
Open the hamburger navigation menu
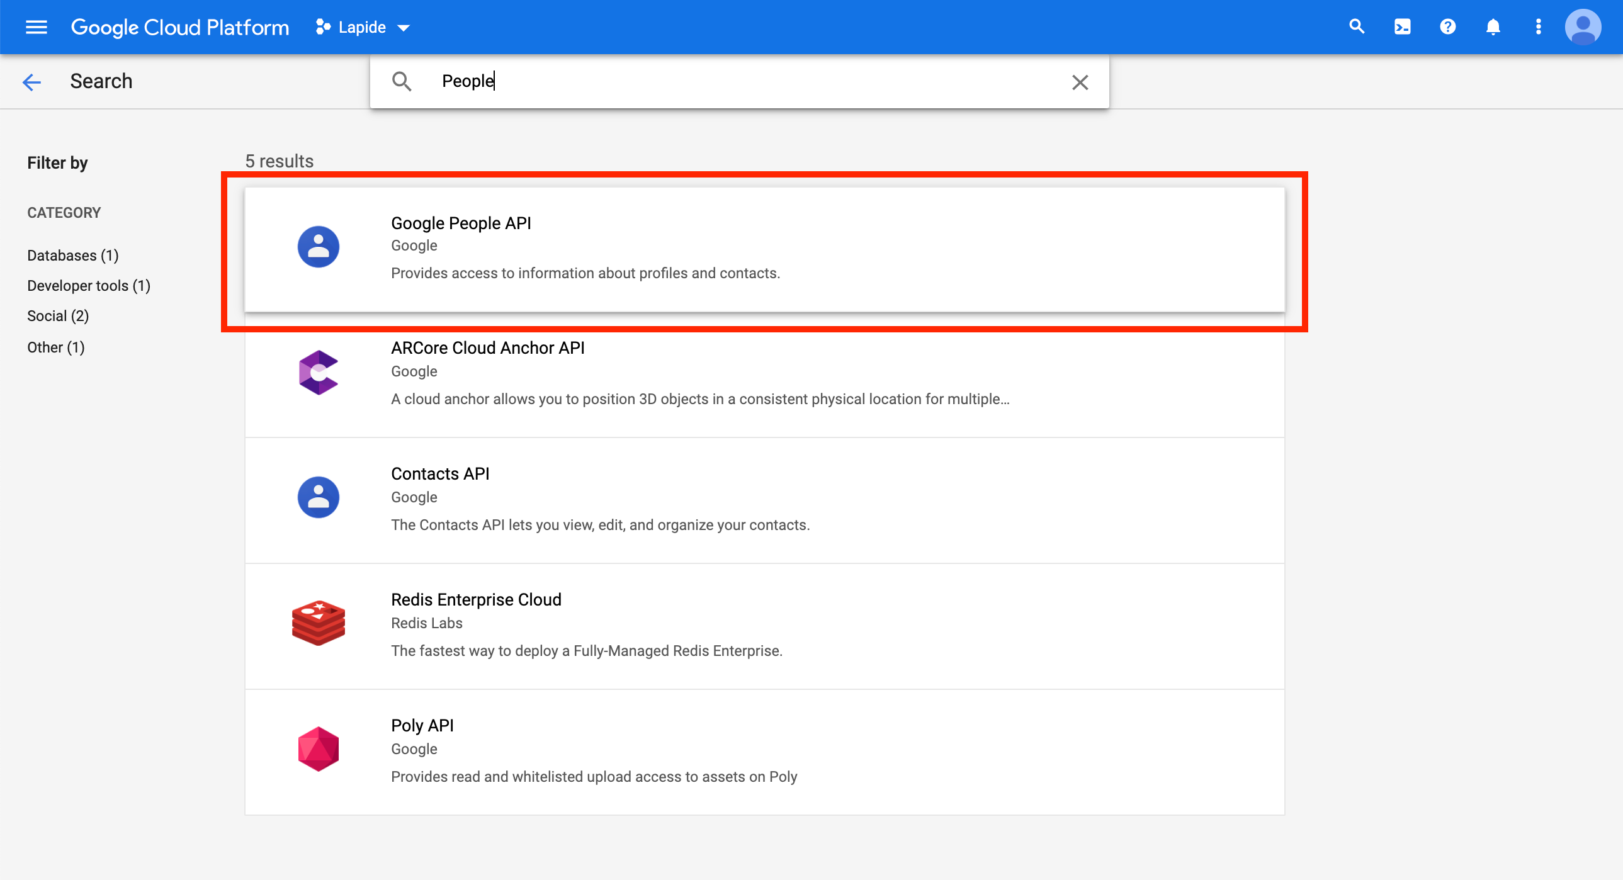pos(36,27)
